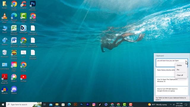Click the taskbar 'Type here to search' box
190x107 pixels.
24,104
